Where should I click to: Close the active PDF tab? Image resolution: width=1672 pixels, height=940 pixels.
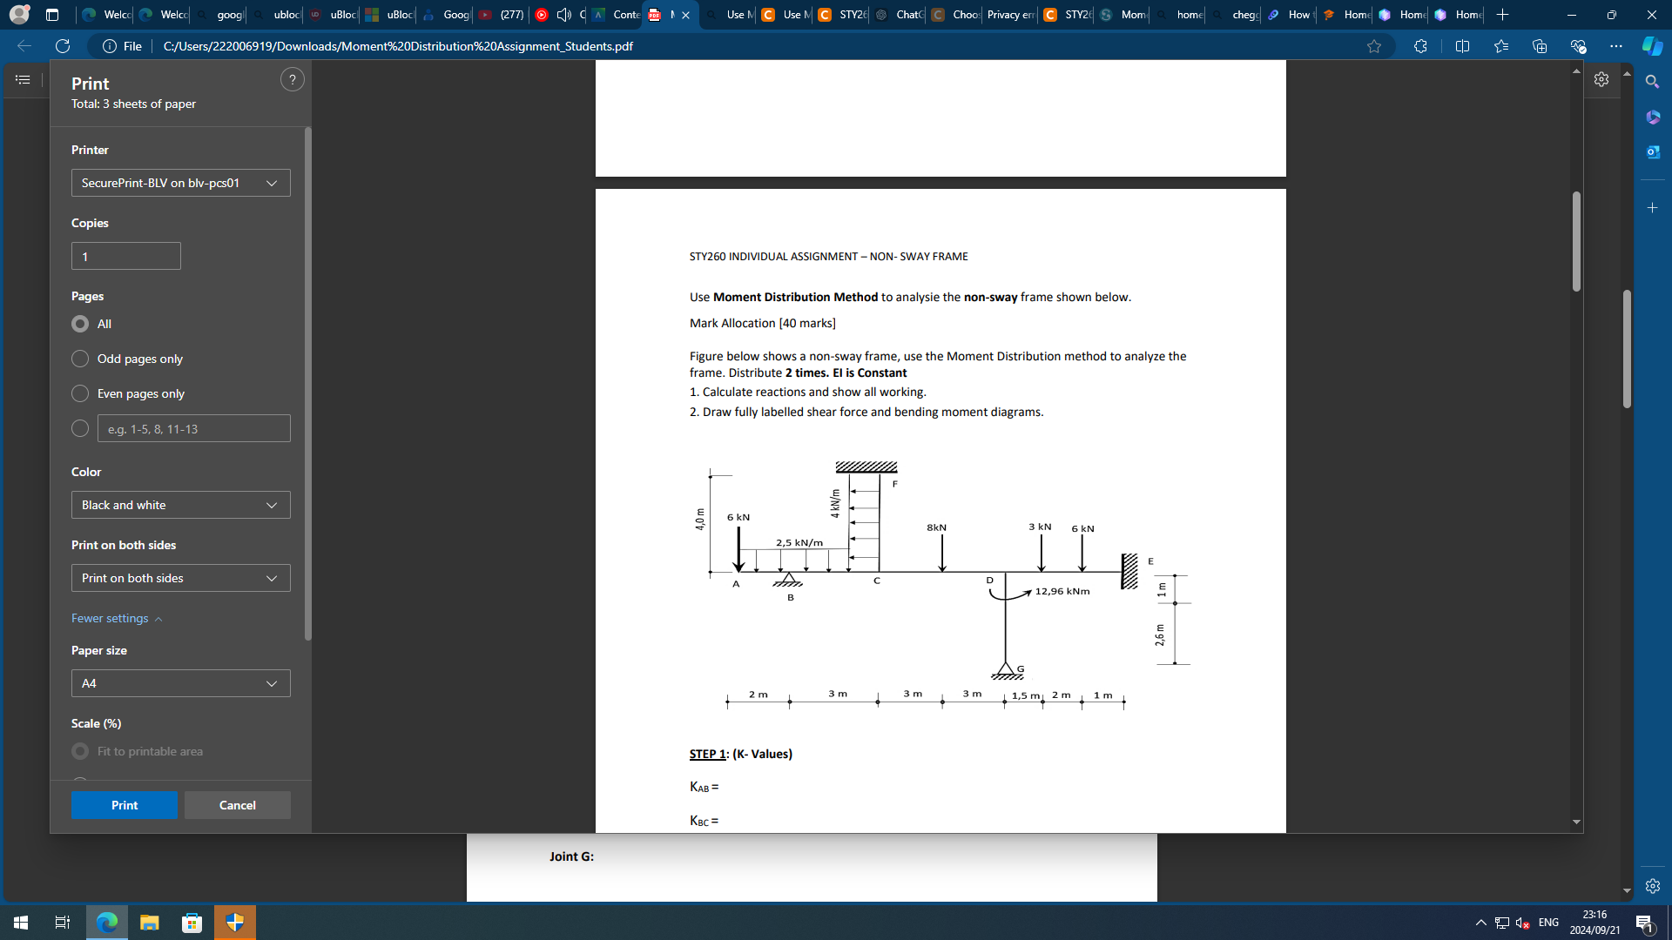click(685, 15)
